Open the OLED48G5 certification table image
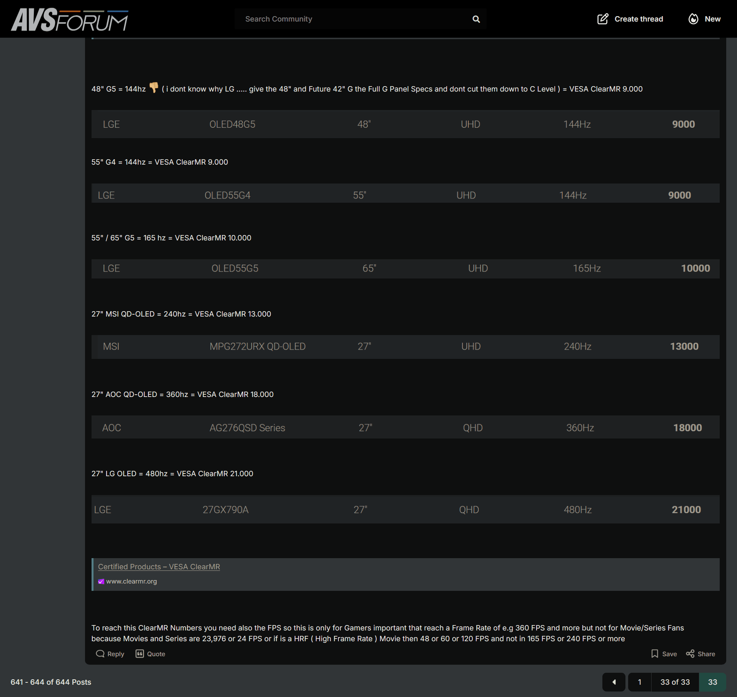Image resolution: width=737 pixels, height=697 pixels. [x=405, y=124]
